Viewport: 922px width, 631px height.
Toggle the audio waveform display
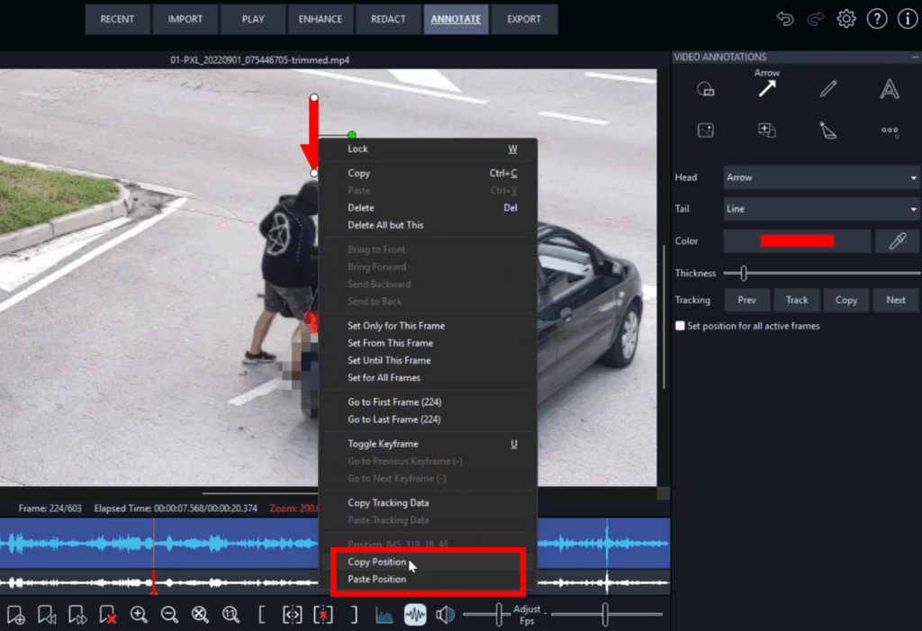pos(414,615)
